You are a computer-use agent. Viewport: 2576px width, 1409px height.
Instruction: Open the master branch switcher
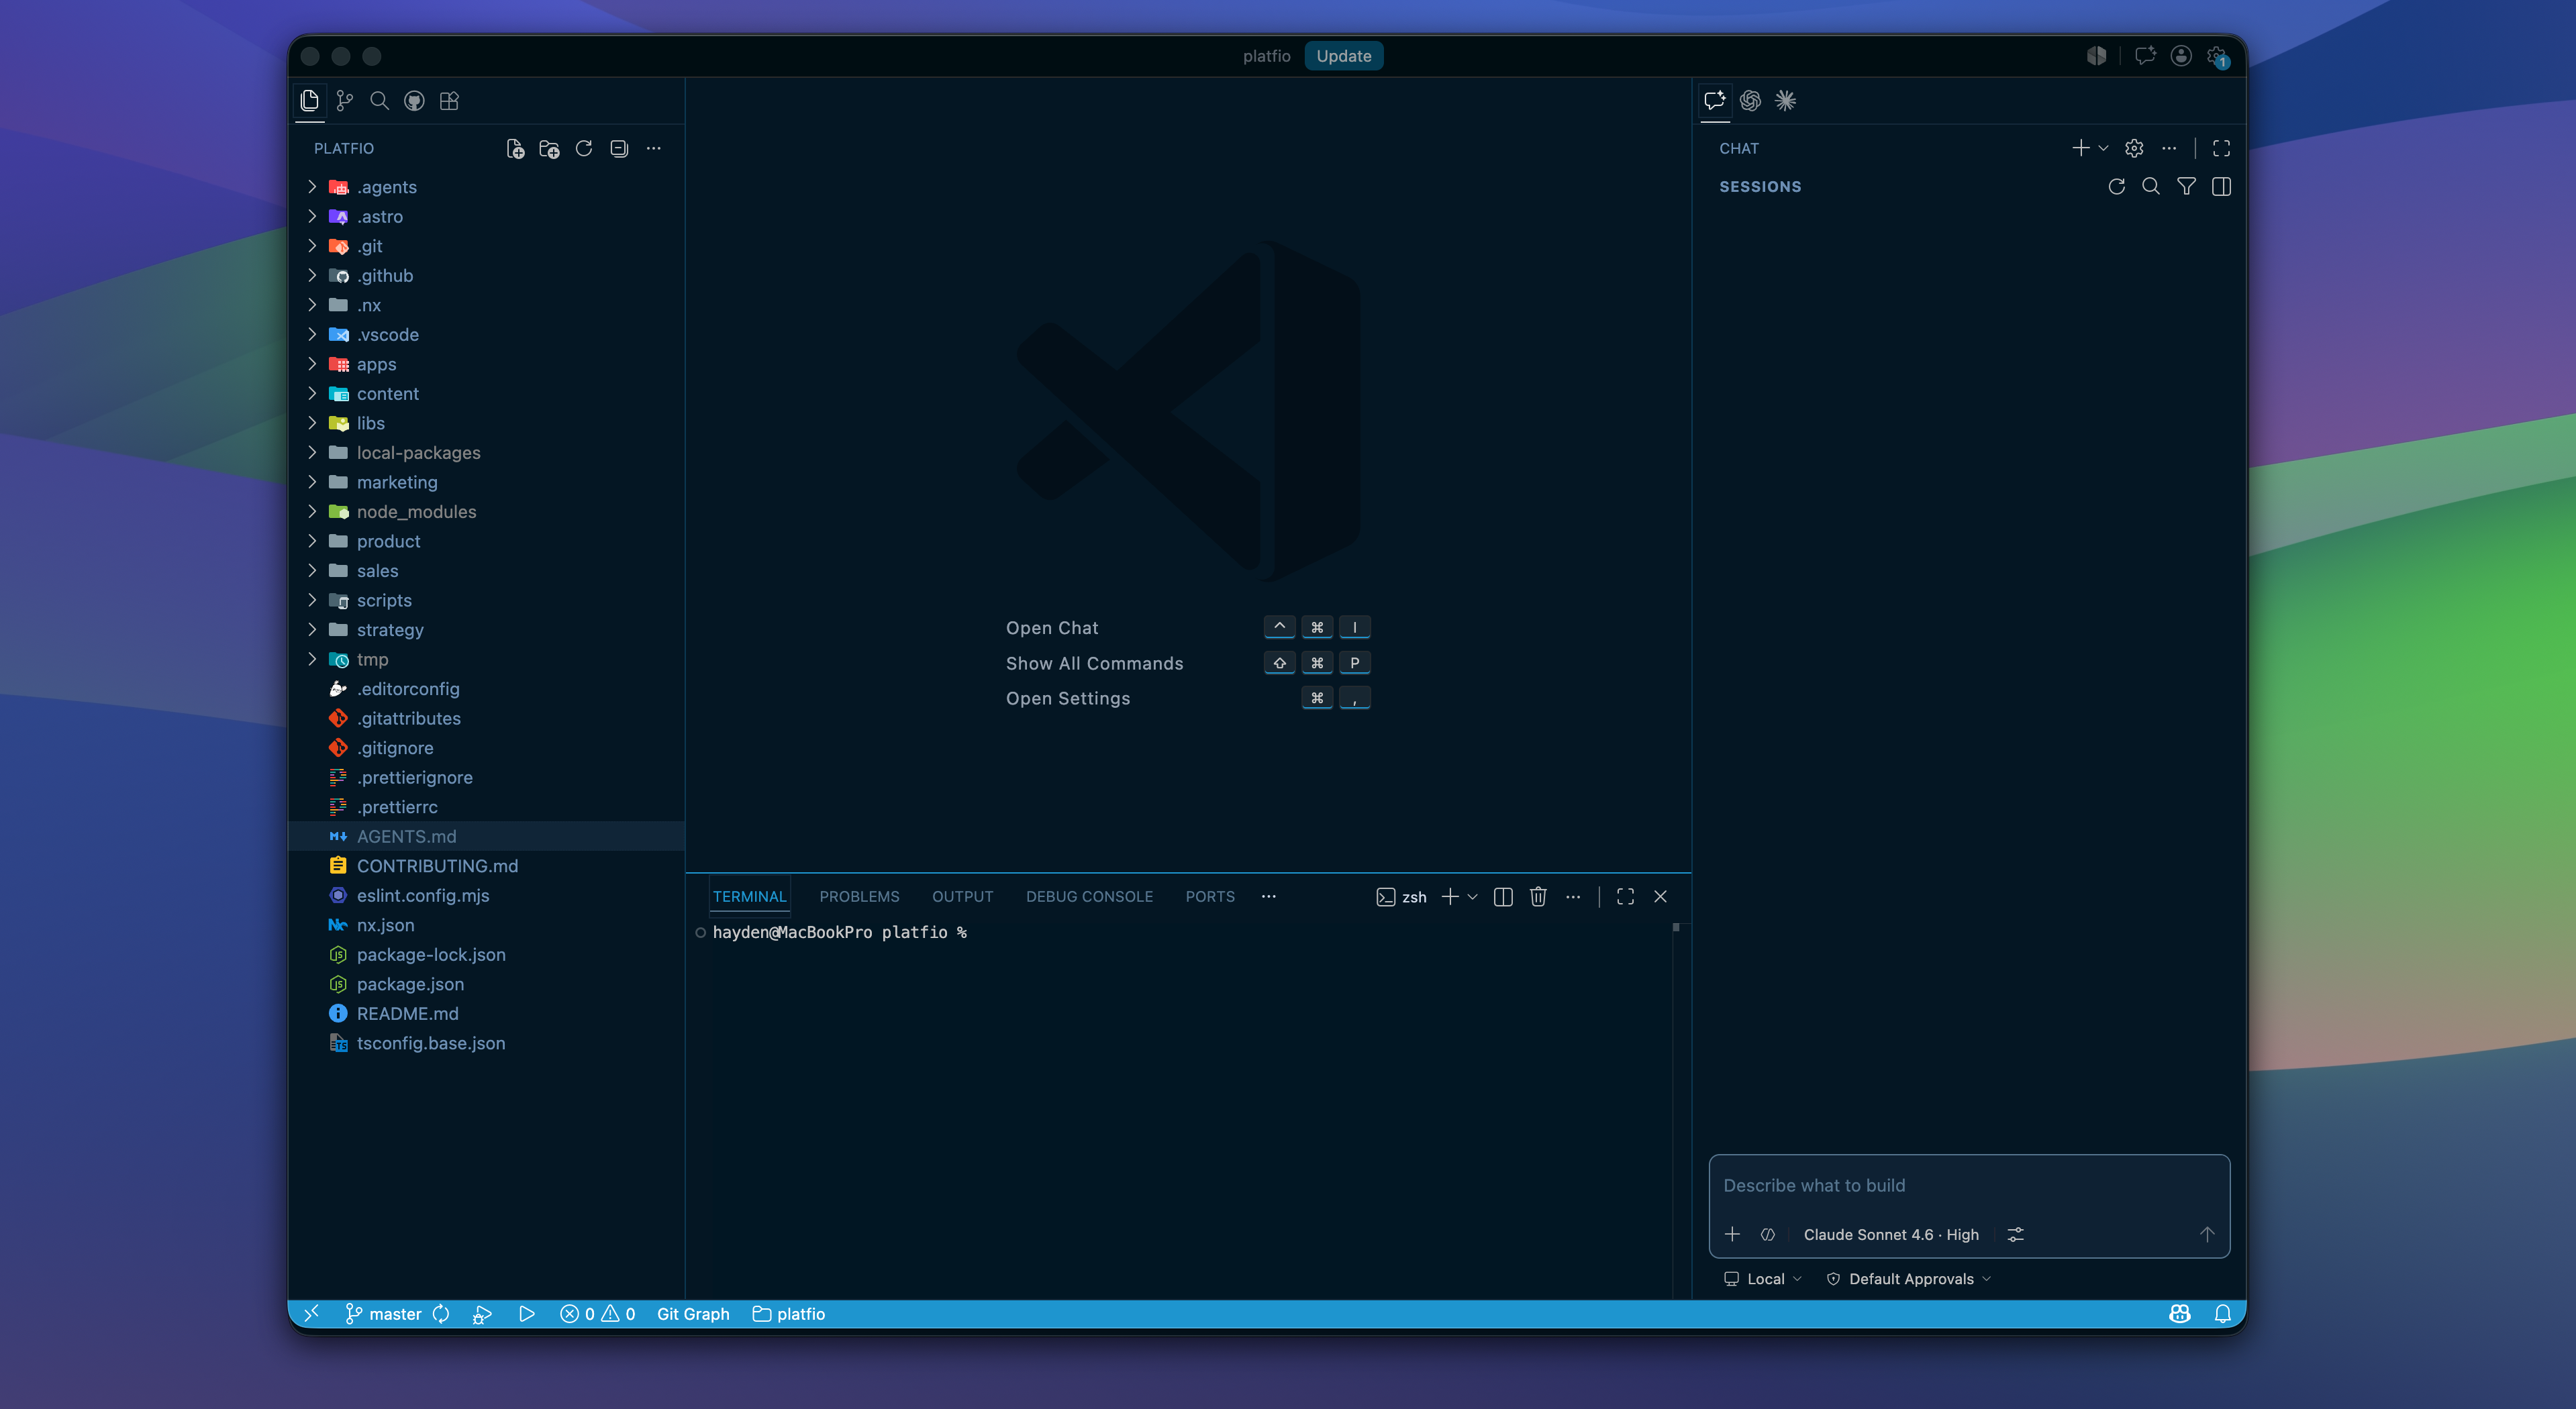pyautogui.click(x=383, y=1314)
